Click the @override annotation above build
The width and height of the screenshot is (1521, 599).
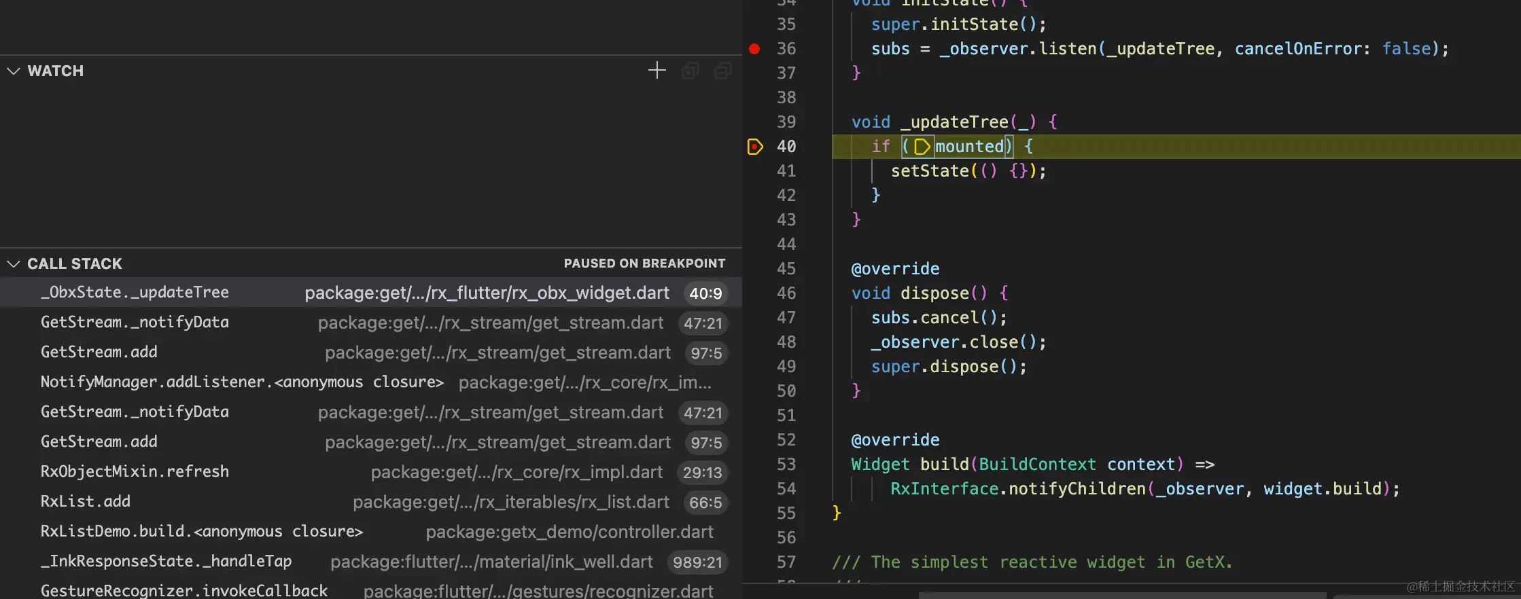click(x=895, y=440)
